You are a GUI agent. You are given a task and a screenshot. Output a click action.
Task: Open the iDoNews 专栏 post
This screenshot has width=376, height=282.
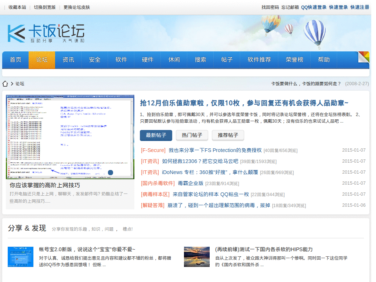point(210,173)
